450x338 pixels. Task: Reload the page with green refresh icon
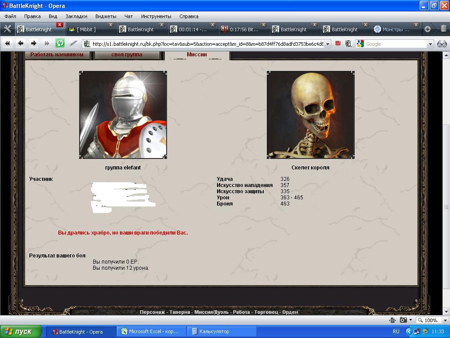[x=60, y=44]
